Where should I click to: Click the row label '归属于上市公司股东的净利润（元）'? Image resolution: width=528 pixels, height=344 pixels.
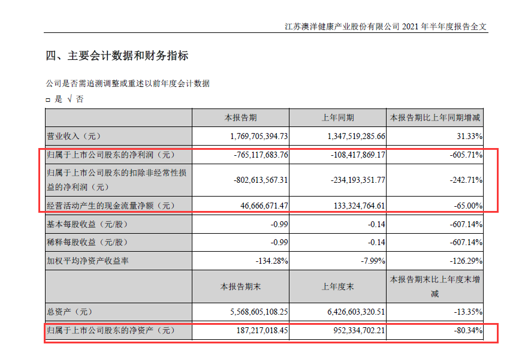pyautogui.click(x=111, y=155)
